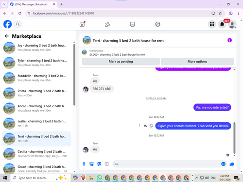The height and width of the screenshot is (182, 243).
Task: React to the contact number message
Action: pyautogui.click(x=151, y=126)
